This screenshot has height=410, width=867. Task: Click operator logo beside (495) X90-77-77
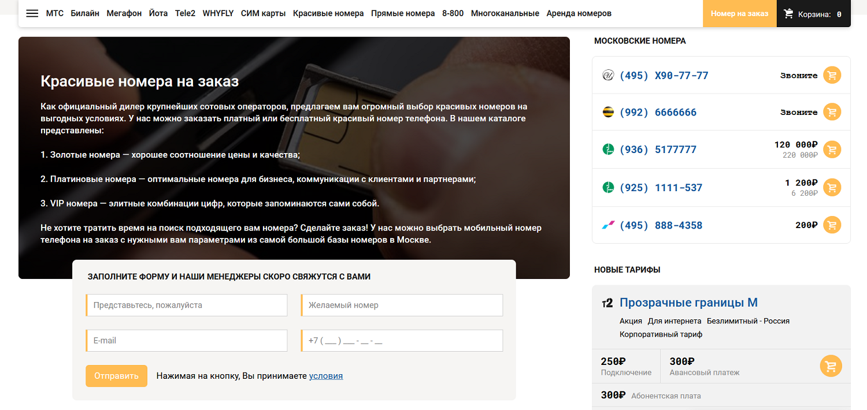607,75
